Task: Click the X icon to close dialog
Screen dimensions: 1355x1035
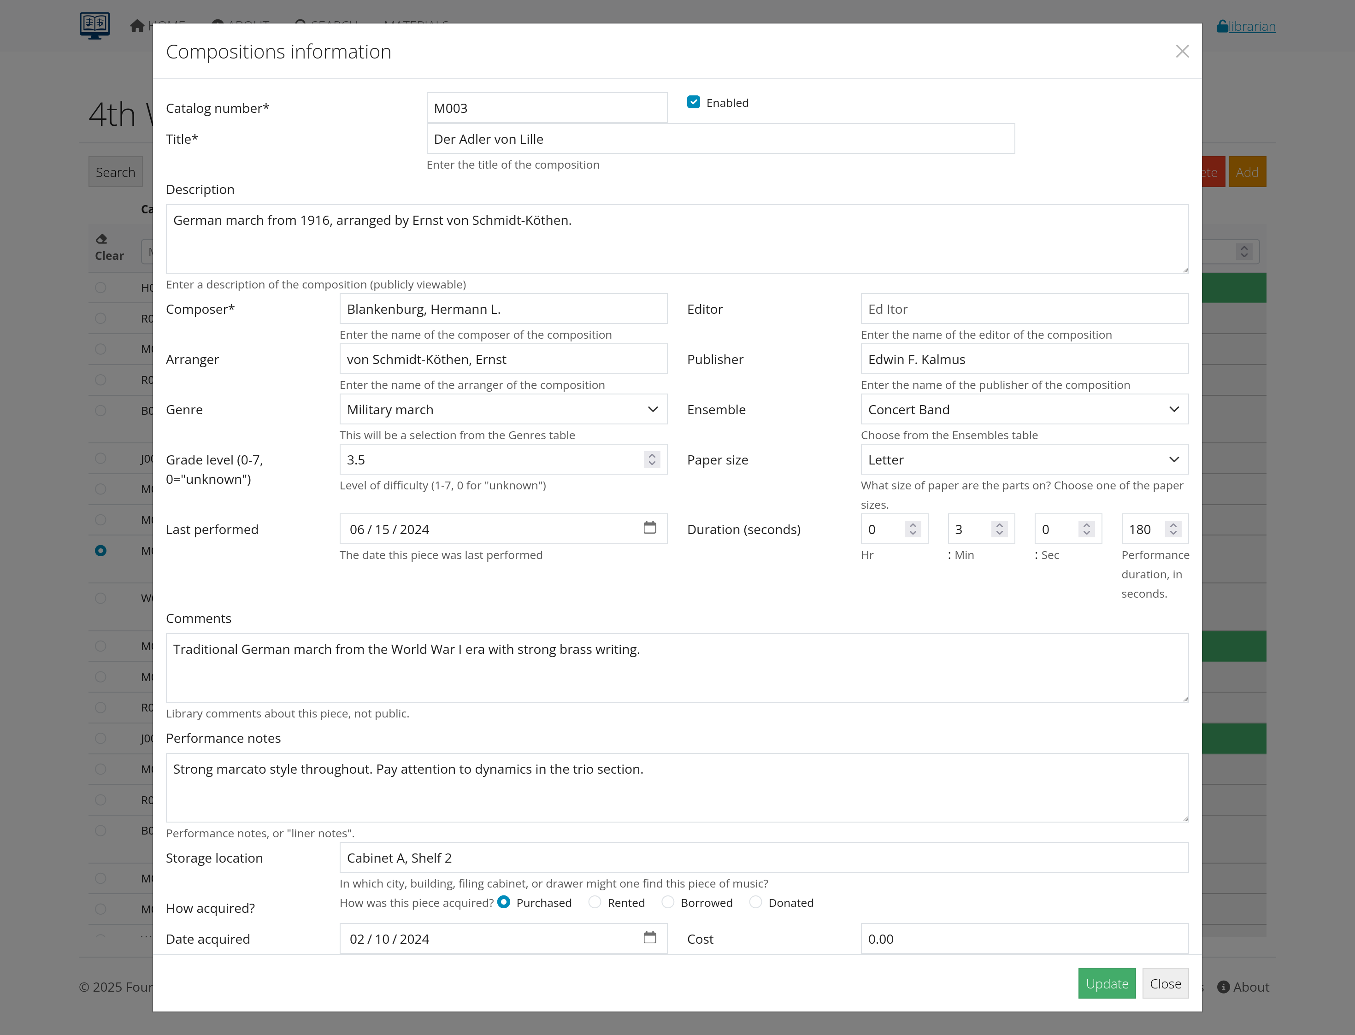Action: [1182, 51]
